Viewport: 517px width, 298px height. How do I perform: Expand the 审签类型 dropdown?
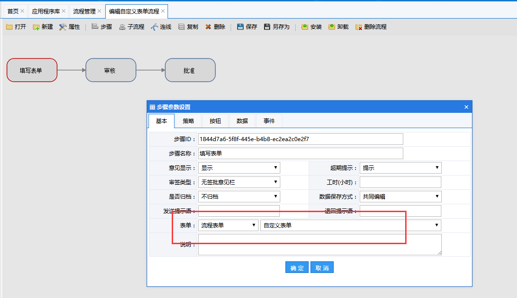tap(239, 182)
